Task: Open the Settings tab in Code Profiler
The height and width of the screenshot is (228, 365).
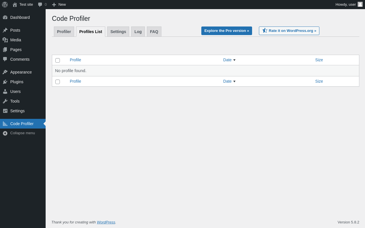Action: coord(118,32)
